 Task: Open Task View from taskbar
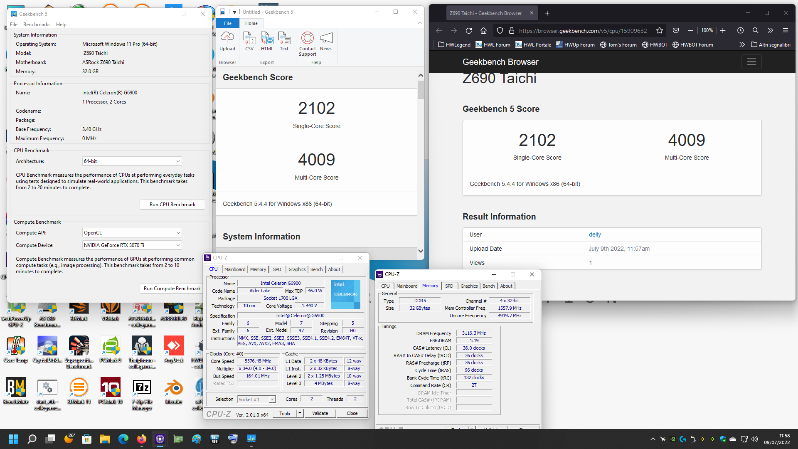(51, 439)
